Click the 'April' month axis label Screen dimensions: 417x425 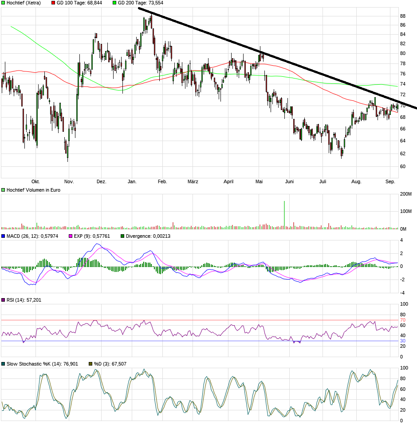pos(228,181)
